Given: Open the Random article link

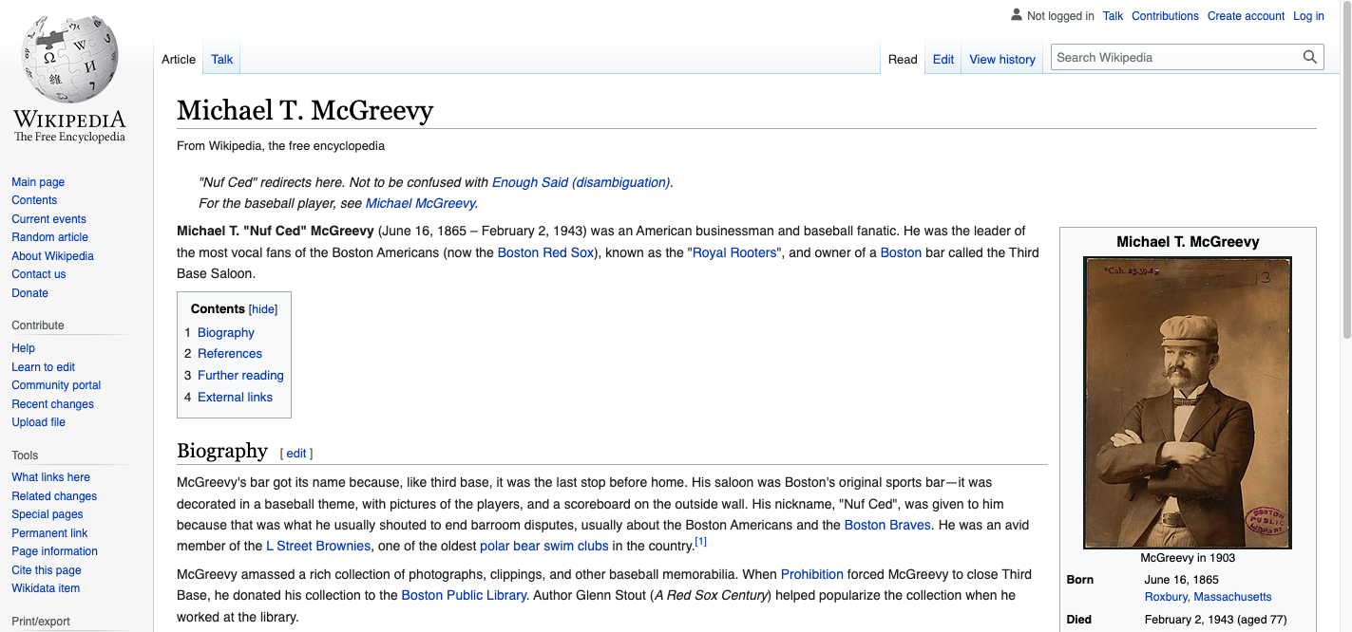Looking at the screenshot, I should click(x=49, y=236).
